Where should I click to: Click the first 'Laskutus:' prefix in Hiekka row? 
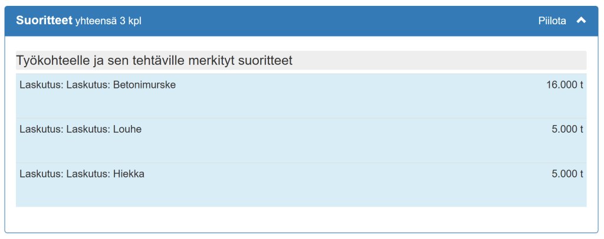pos(41,174)
